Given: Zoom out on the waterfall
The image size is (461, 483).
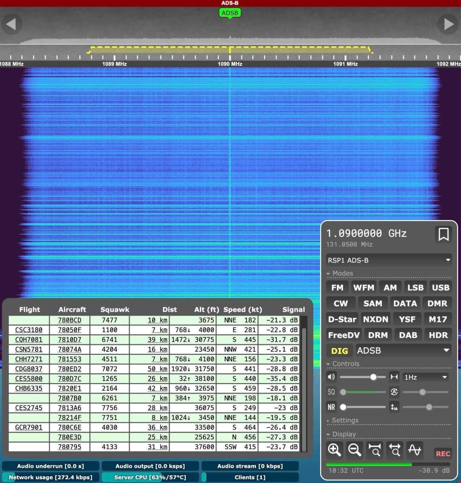Looking at the screenshot, I should [x=354, y=450].
